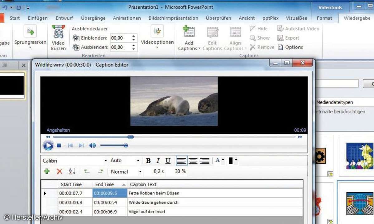
Task: Toggle Bold formatting for caption
Action: [x=148, y=161]
